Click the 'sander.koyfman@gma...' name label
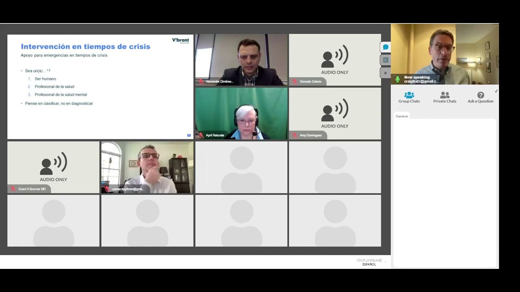The image size is (520, 292). pyautogui.click(x=128, y=189)
